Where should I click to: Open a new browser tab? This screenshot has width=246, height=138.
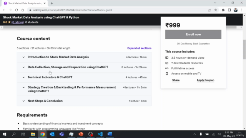tap(52, 3)
